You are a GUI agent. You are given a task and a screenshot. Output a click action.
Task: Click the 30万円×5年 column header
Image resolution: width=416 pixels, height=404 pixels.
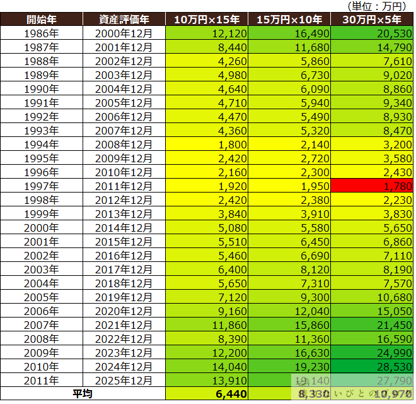click(371, 19)
